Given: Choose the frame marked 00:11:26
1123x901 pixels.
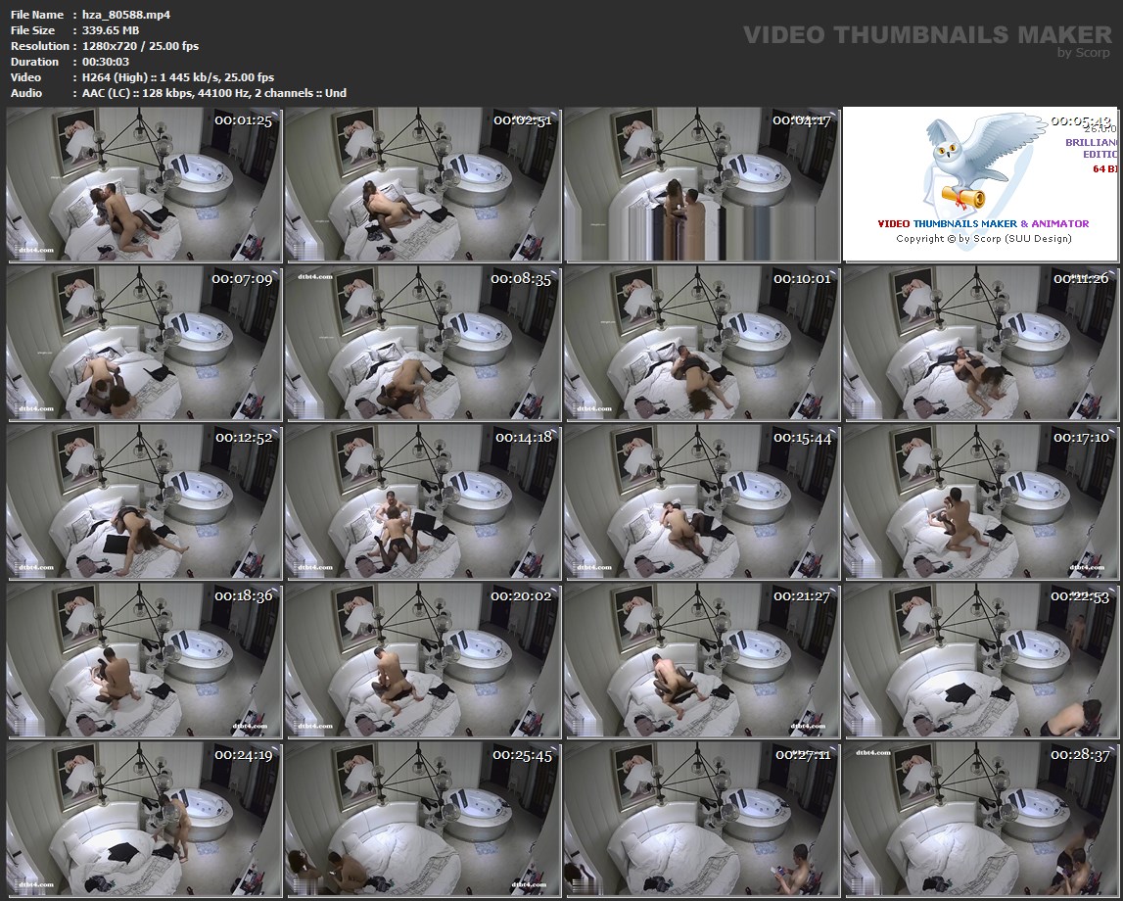Looking at the screenshot, I should pos(982,344).
